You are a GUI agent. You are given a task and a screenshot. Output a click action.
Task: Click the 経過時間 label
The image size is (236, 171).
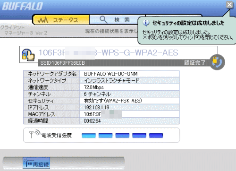click(x=38, y=121)
